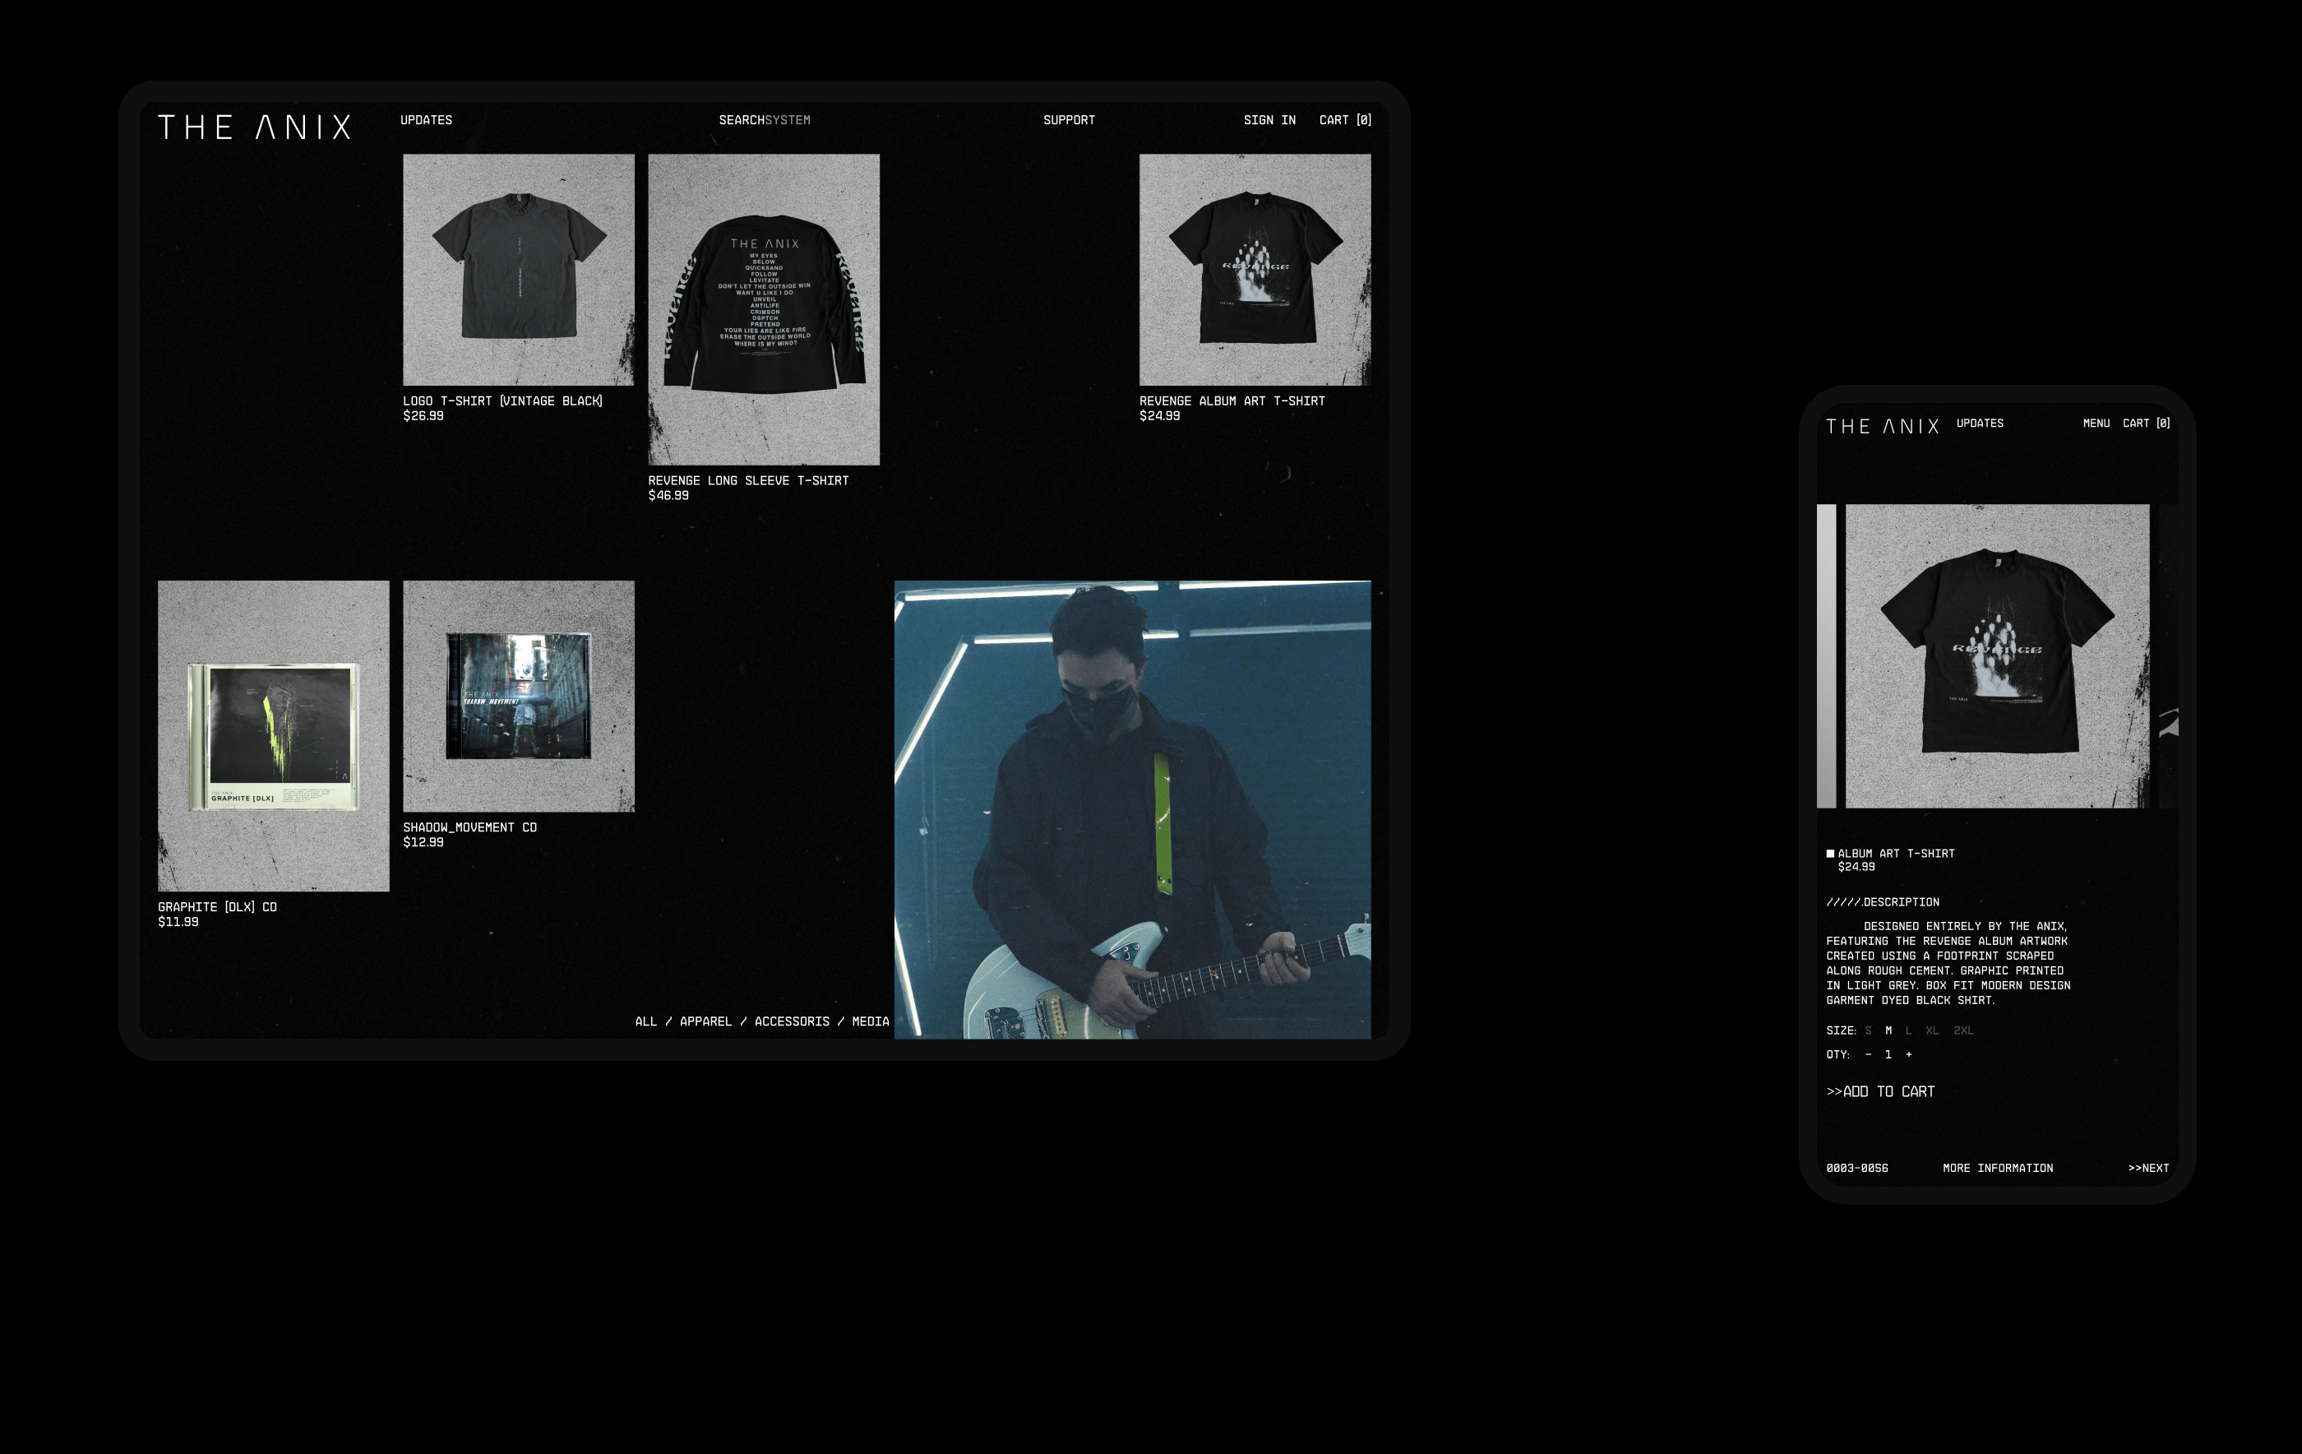Open the mobile MENU
2302x1454 pixels.
tap(2096, 424)
